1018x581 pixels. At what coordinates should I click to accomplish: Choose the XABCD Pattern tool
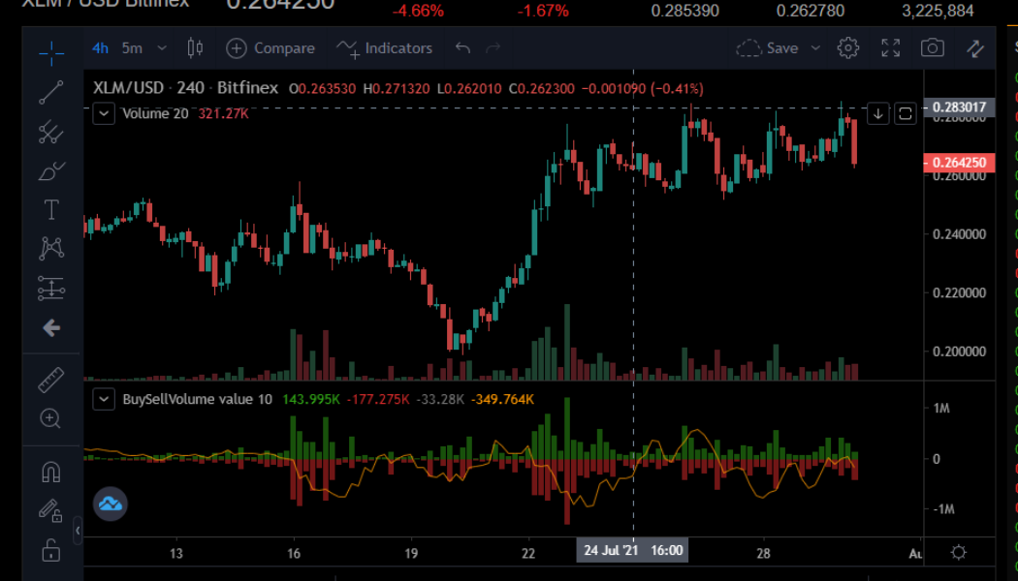click(49, 248)
